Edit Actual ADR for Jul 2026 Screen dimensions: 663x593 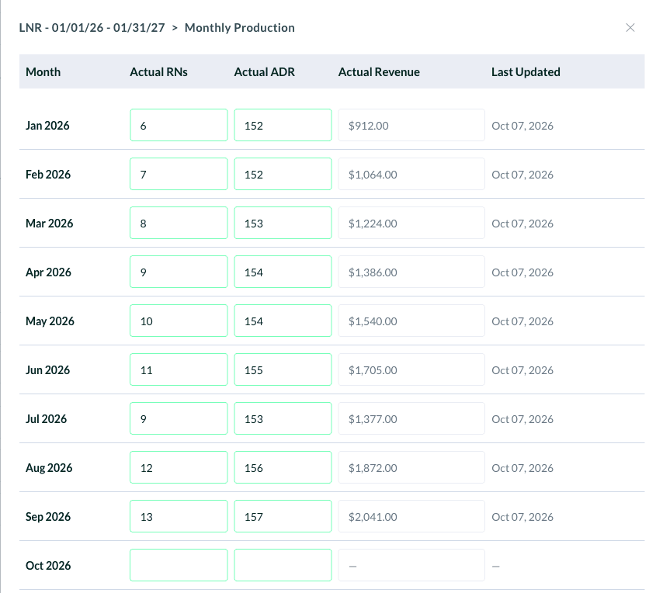point(283,418)
